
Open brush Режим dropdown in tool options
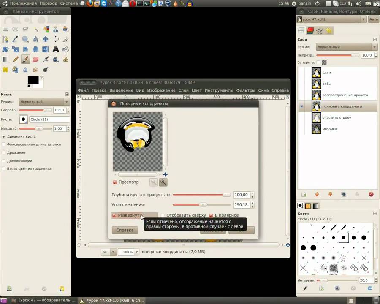click(44, 102)
